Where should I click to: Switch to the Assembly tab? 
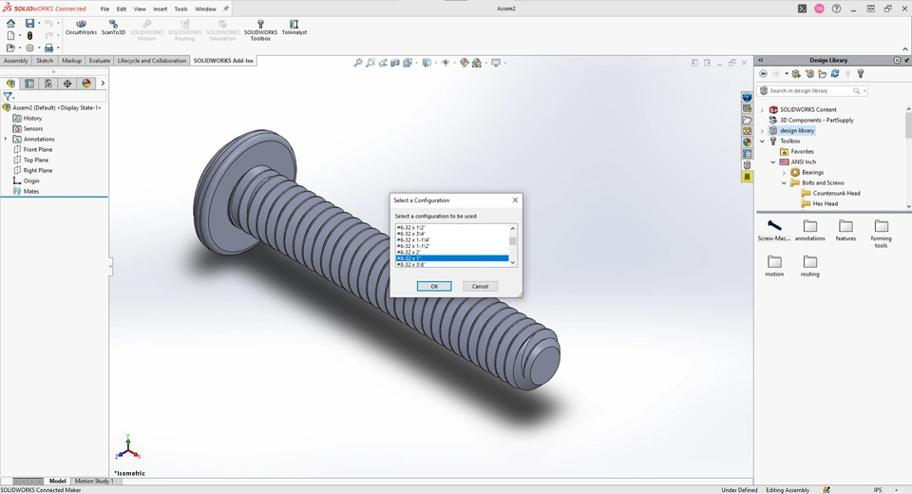pos(16,61)
